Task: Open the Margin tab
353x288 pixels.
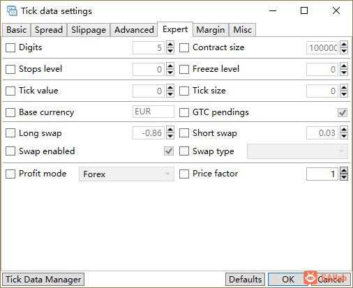Action: (x=211, y=30)
